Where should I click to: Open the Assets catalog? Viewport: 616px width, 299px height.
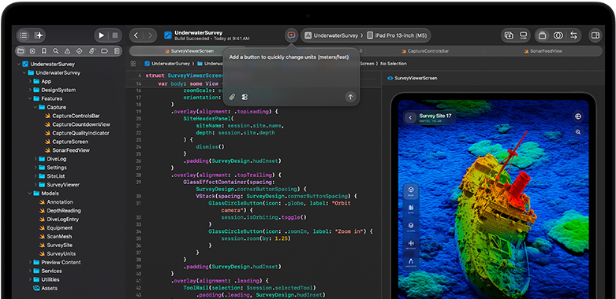click(x=45, y=288)
